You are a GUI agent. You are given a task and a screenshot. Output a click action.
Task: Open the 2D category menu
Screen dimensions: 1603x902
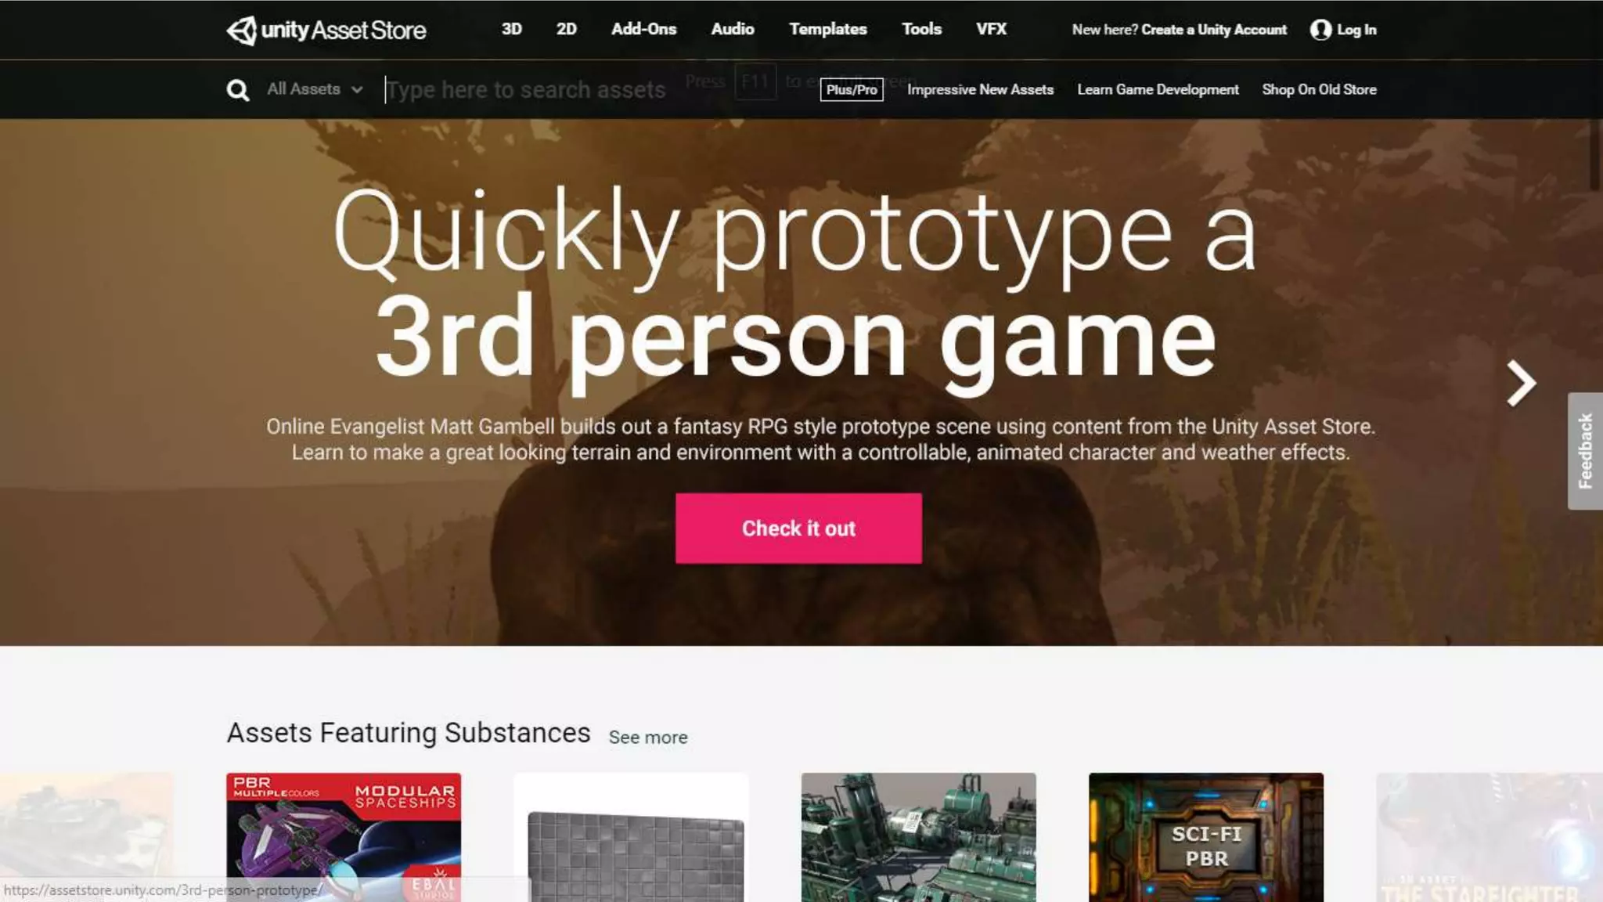click(x=566, y=29)
